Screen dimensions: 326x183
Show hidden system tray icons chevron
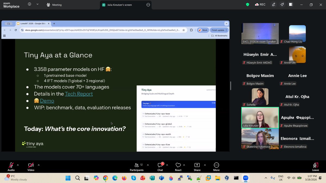coord(266,178)
